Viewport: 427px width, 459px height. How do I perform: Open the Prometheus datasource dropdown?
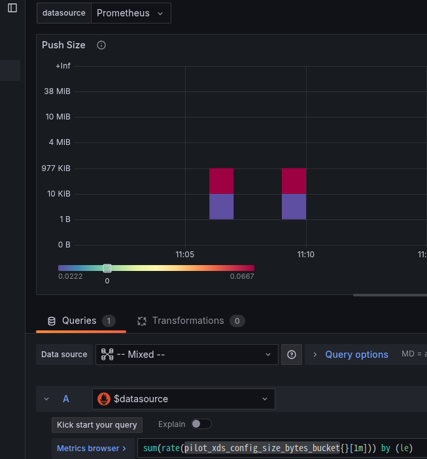click(x=131, y=13)
